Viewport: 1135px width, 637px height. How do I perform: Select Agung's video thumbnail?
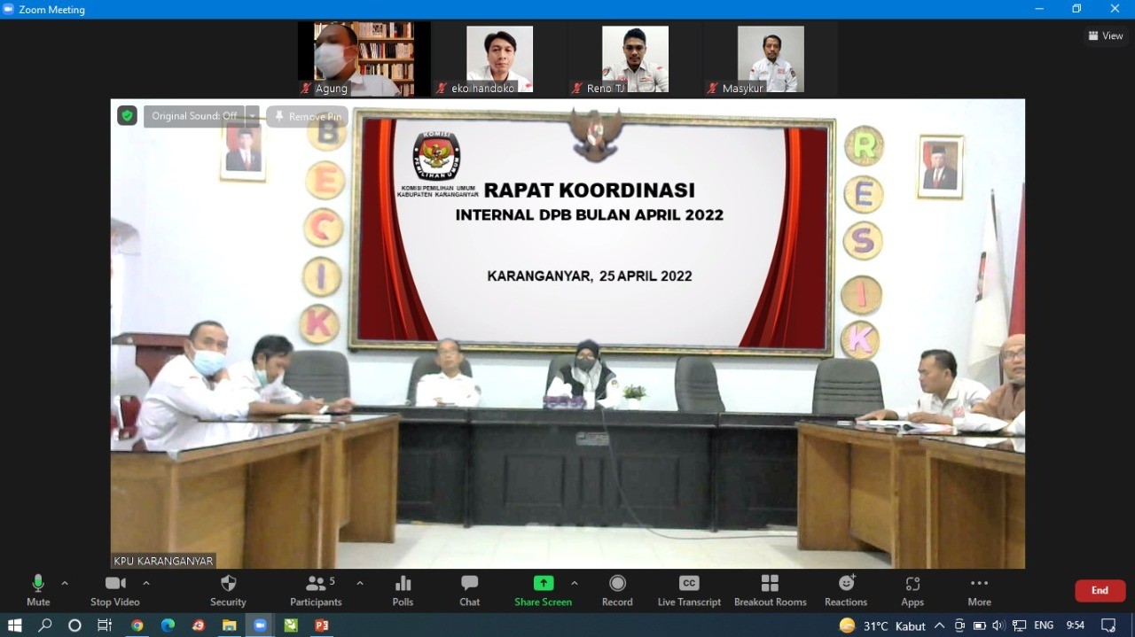point(364,58)
